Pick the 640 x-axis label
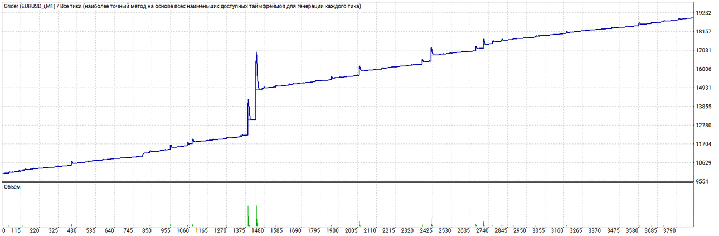This screenshot has width=719, height=236. coord(109,230)
